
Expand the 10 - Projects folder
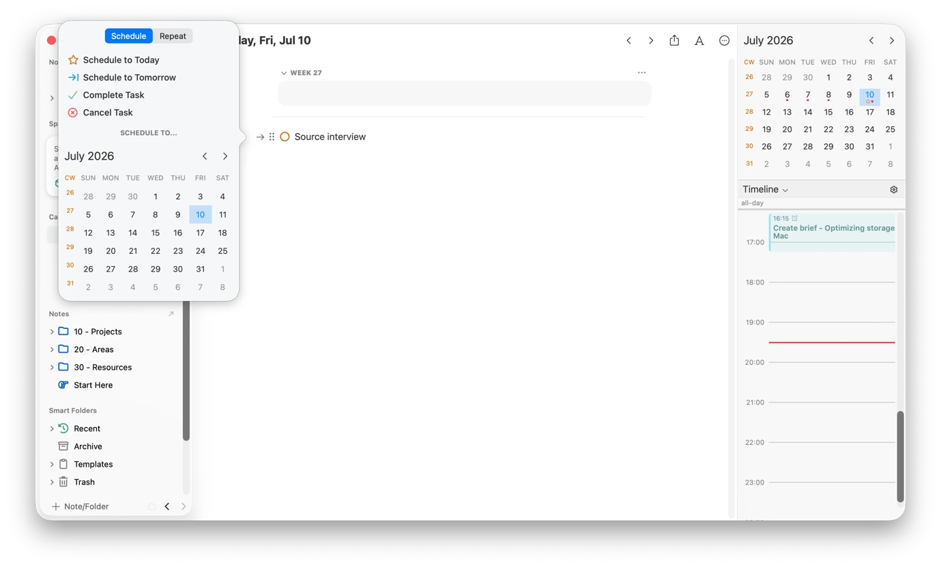click(52, 332)
